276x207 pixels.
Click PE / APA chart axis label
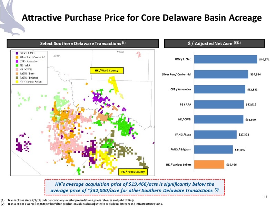pos(185,105)
